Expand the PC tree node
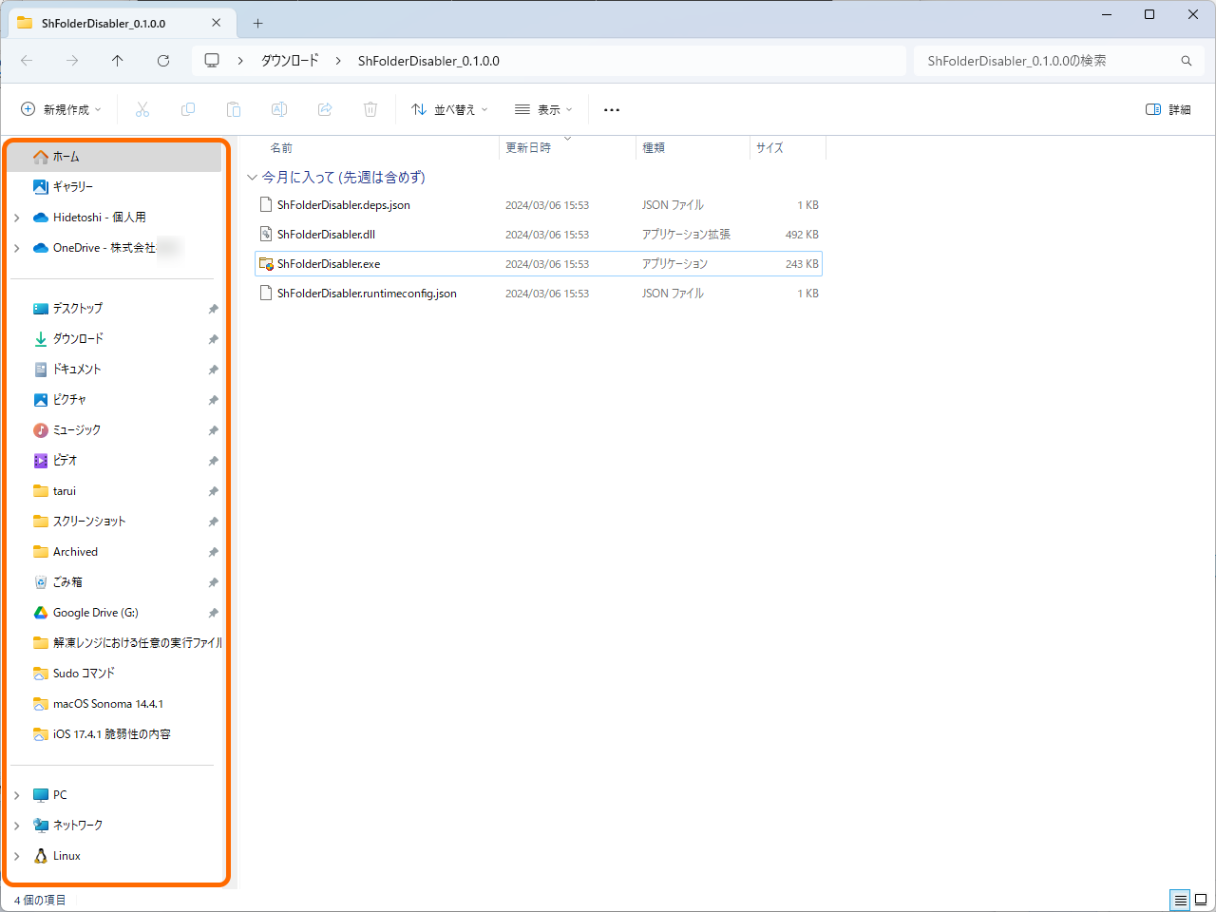Viewport: 1216px width, 912px height. (x=17, y=795)
